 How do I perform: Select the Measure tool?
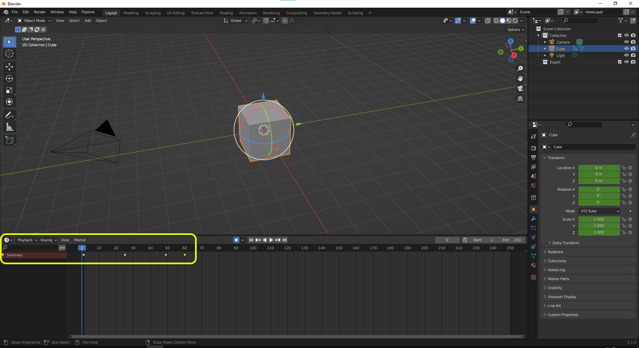point(9,127)
